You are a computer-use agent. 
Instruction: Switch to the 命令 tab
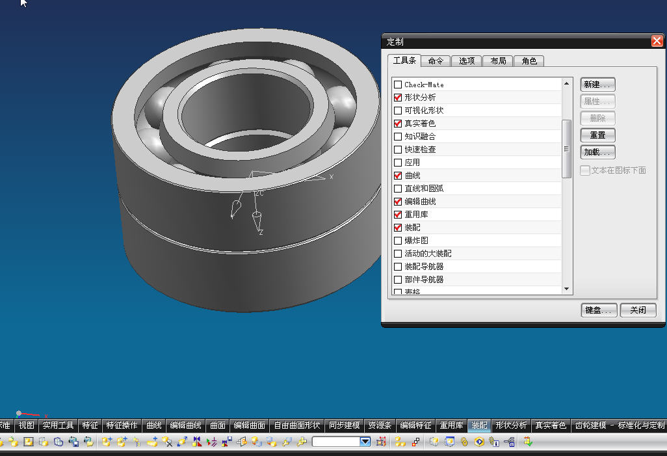(x=436, y=61)
